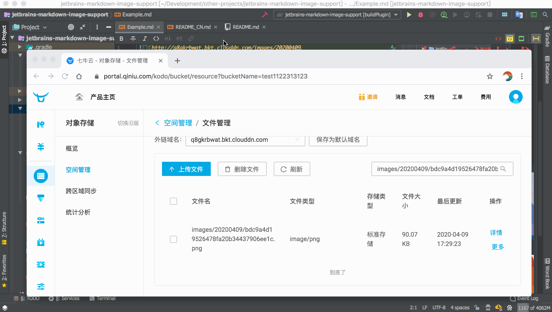This screenshot has height=312, width=552.
Task: Open Project panel options menu
Action: pyautogui.click(x=97, y=27)
